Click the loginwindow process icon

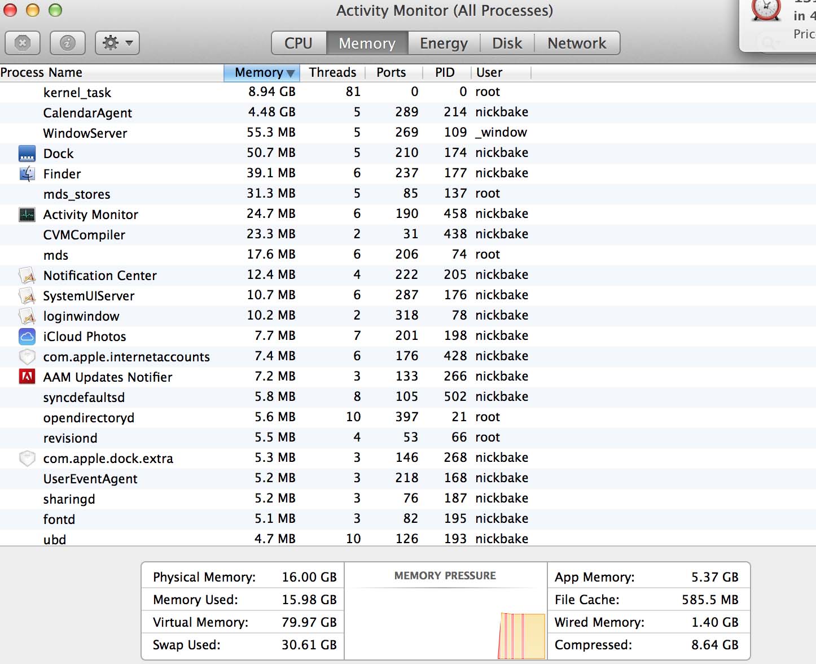[27, 316]
